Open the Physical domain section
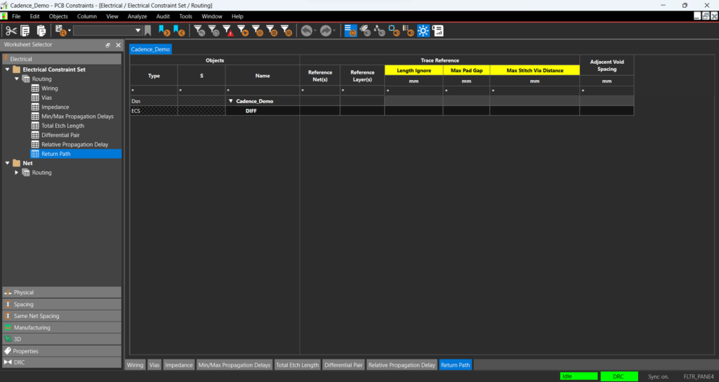 click(x=62, y=292)
